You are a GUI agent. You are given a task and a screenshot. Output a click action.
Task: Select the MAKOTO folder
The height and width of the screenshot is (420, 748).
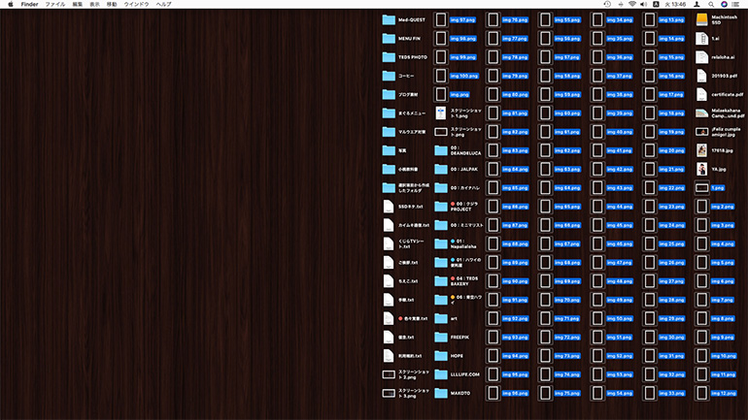[x=442, y=393]
